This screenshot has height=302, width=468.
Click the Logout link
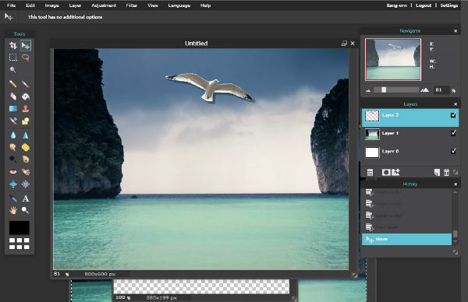[x=424, y=5]
